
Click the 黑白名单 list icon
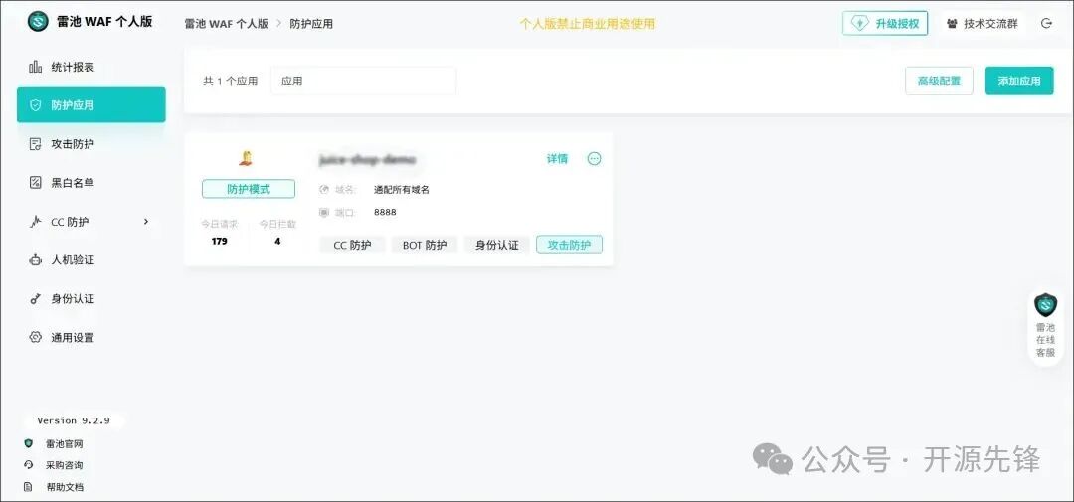[x=35, y=183]
